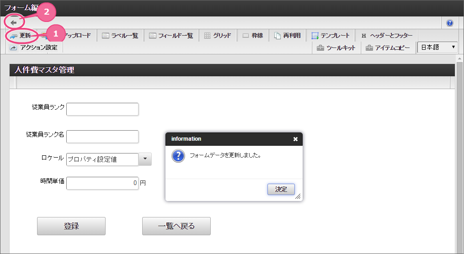464x254 pixels.
Task: Click 決定 in the information dialog
Action: tap(281, 189)
